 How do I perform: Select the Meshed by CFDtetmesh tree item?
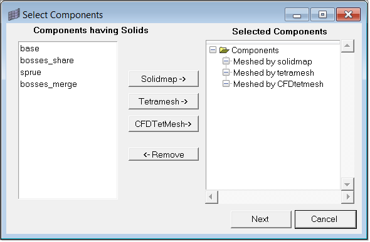278,84
